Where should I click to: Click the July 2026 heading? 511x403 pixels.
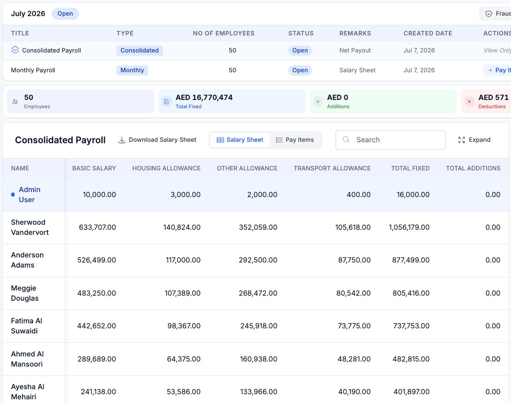[28, 14]
